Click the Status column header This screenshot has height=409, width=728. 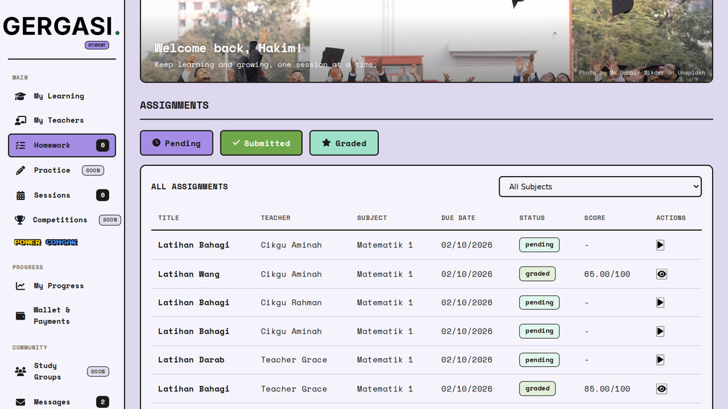click(x=532, y=218)
